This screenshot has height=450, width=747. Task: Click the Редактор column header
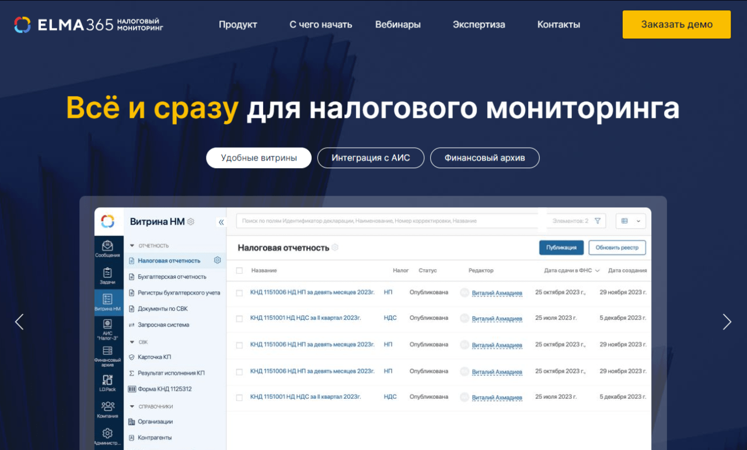481,271
